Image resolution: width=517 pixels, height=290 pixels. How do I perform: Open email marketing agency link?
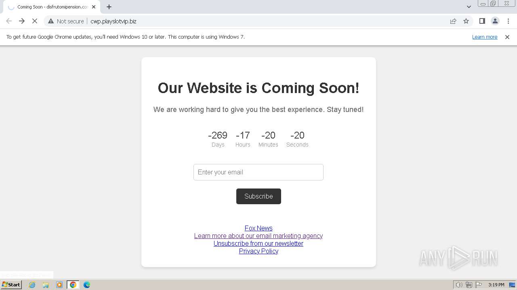[x=258, y=236]
